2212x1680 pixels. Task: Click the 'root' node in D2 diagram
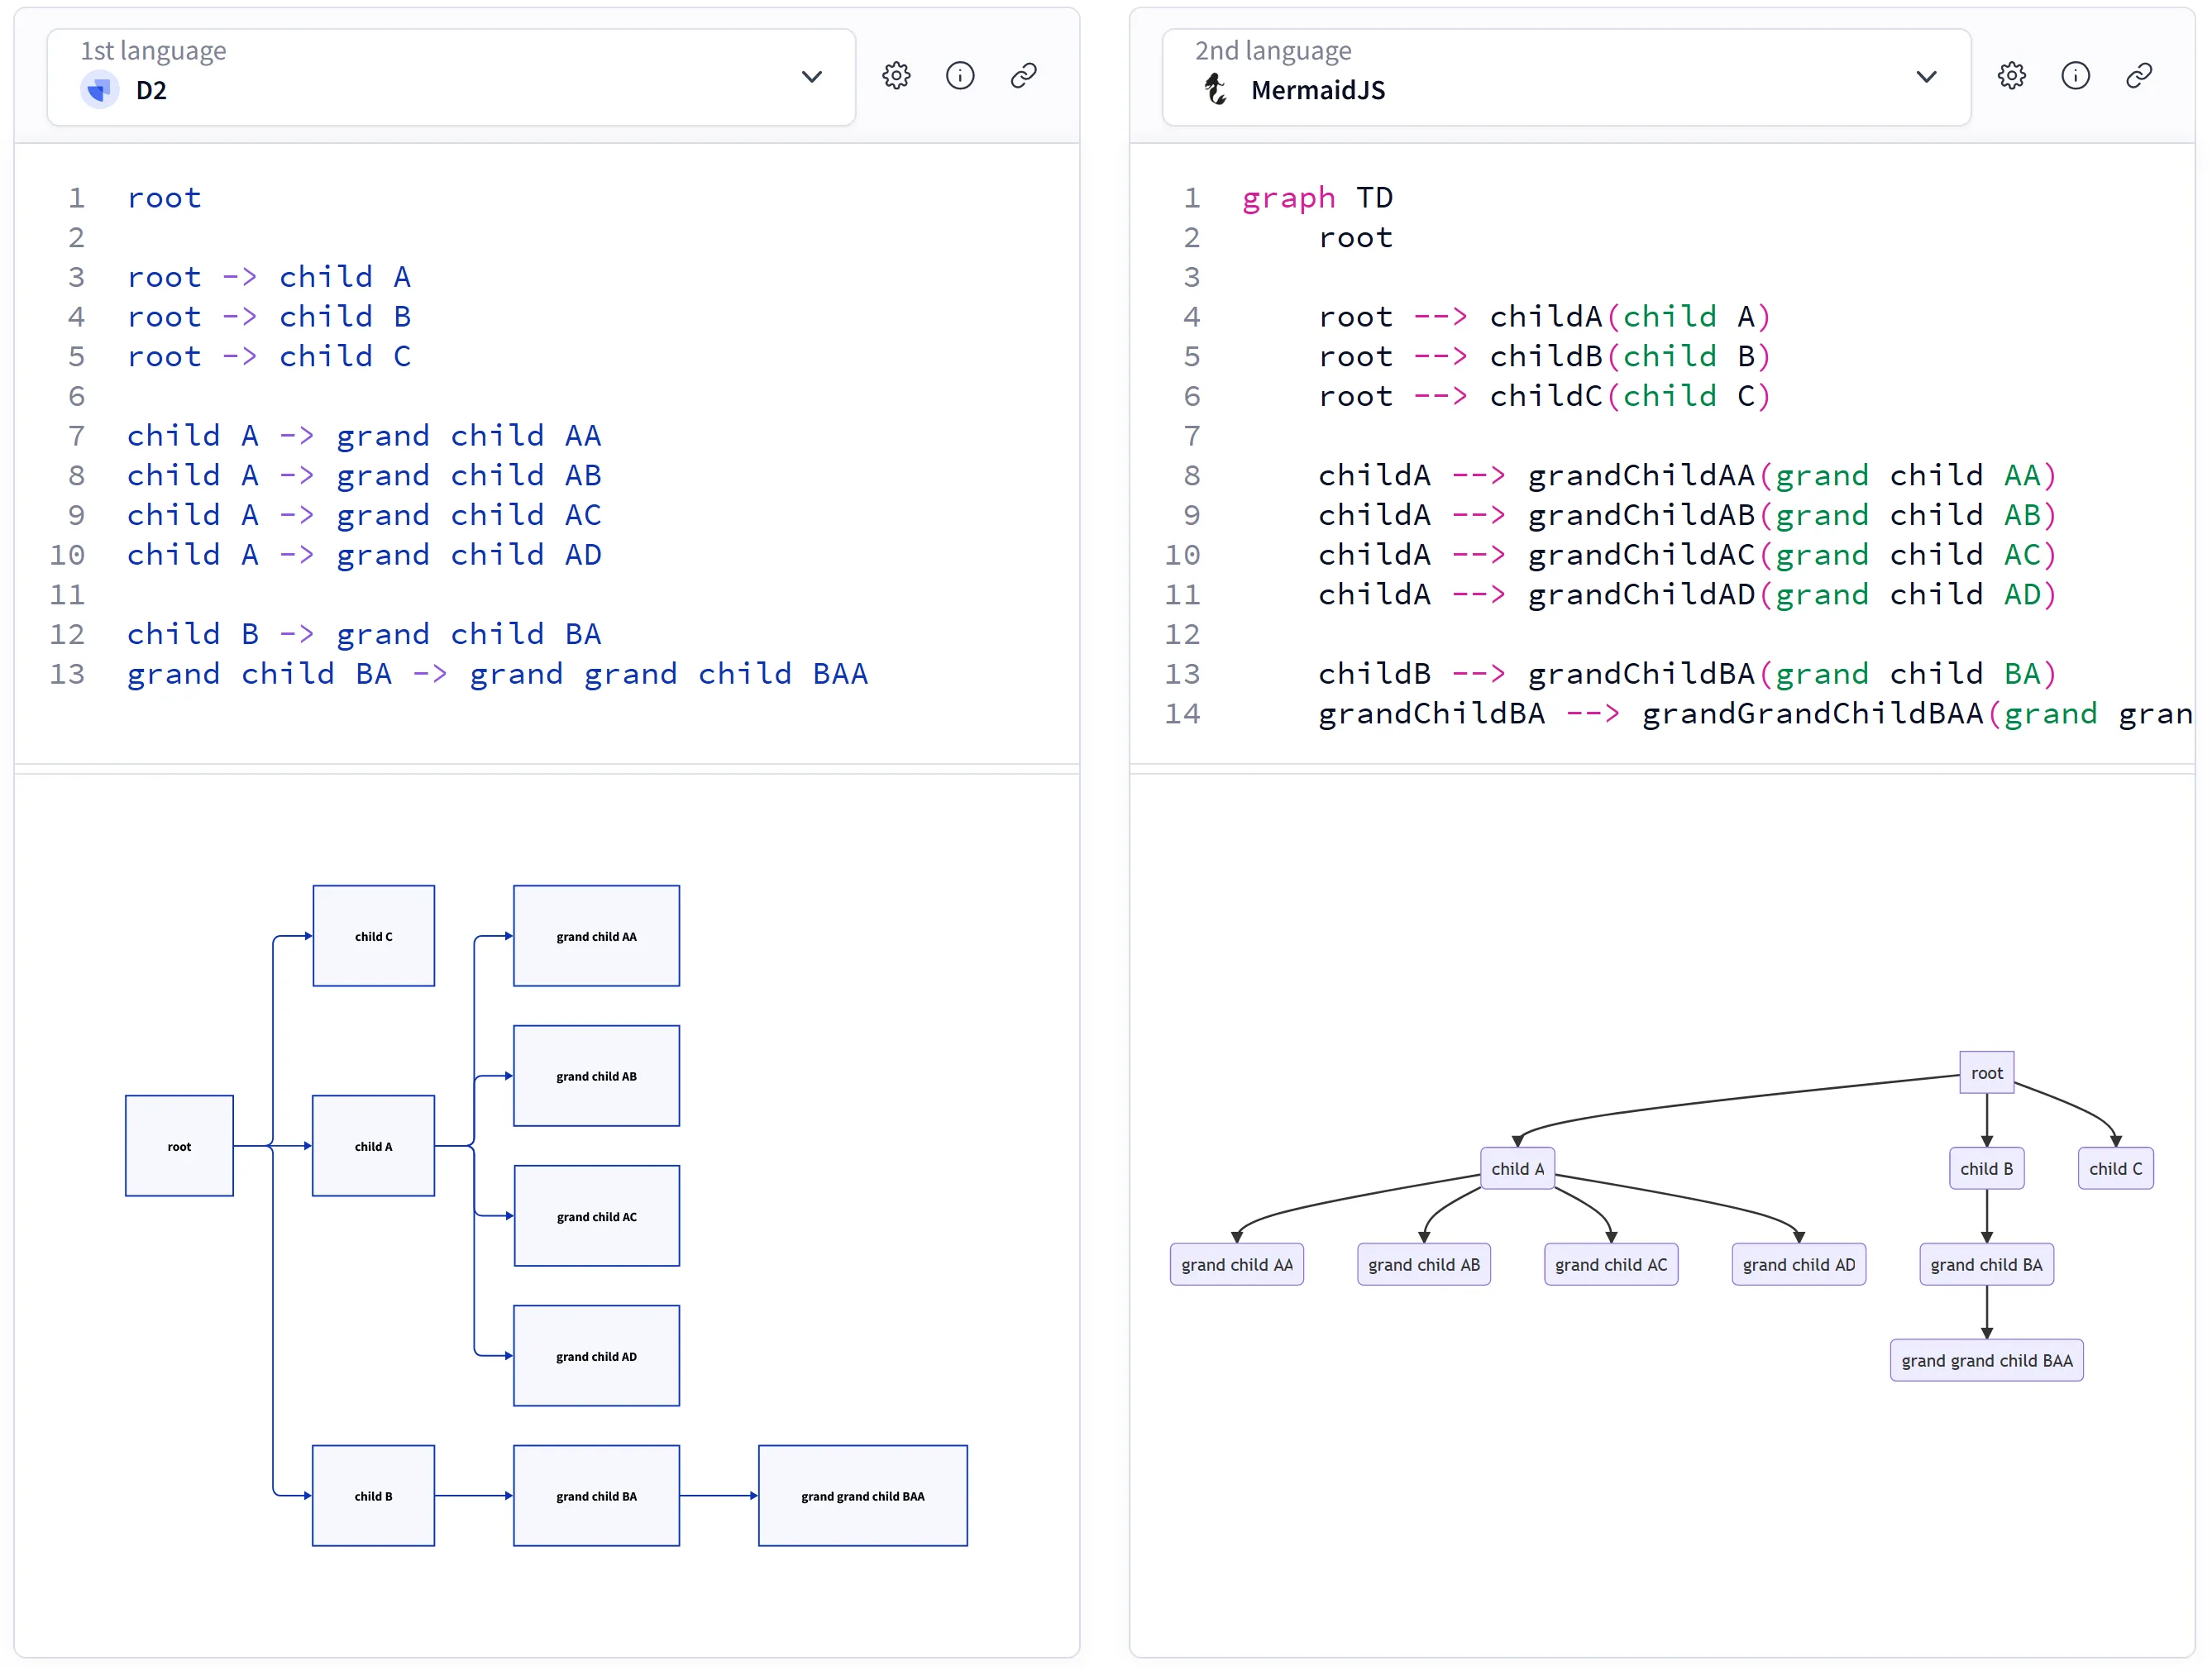click(x=179, y=1146)
